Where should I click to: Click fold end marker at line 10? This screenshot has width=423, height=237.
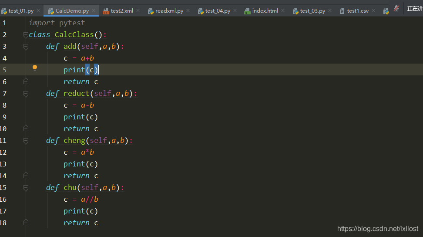pos(26,128)
